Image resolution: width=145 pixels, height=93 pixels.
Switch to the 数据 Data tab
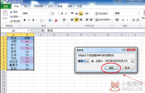[x=60, y=6]
